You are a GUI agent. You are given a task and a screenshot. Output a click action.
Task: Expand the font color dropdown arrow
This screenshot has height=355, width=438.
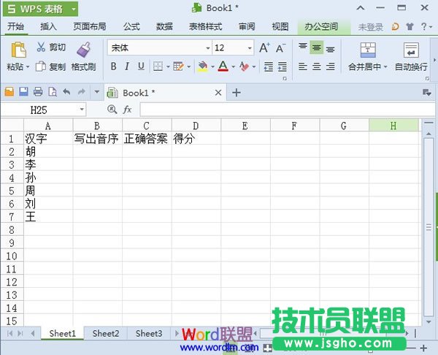click(x=234, y=66)
